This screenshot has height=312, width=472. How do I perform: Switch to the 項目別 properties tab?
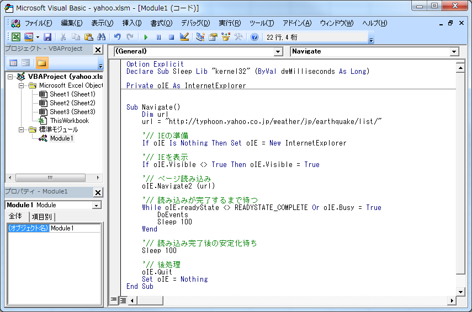pyautogui.click(x=42, y=217)
